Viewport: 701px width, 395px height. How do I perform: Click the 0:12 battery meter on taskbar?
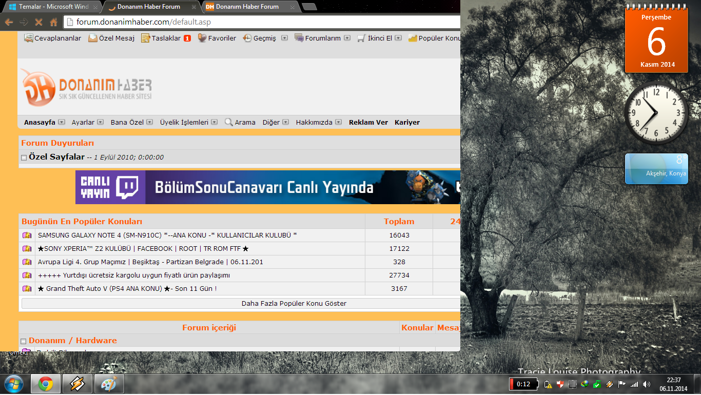tap(523, 384)
